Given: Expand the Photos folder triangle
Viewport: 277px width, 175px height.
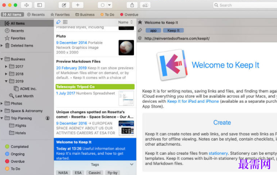Looking at the screenshot, I should pyautogui.click(x=2, y=103).
